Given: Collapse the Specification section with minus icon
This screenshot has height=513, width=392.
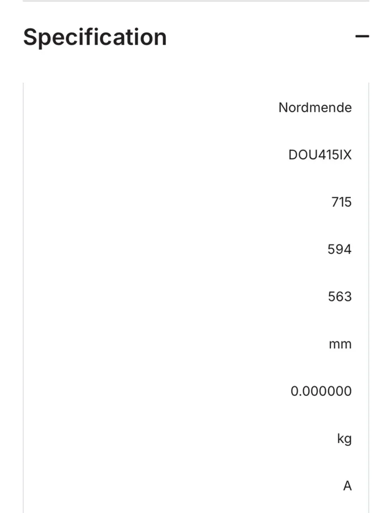Looking at the screenshot, I should (x=362, y=37).
